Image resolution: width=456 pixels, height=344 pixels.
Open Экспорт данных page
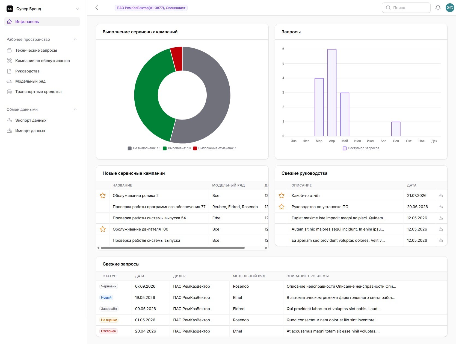tap(42, 120)
